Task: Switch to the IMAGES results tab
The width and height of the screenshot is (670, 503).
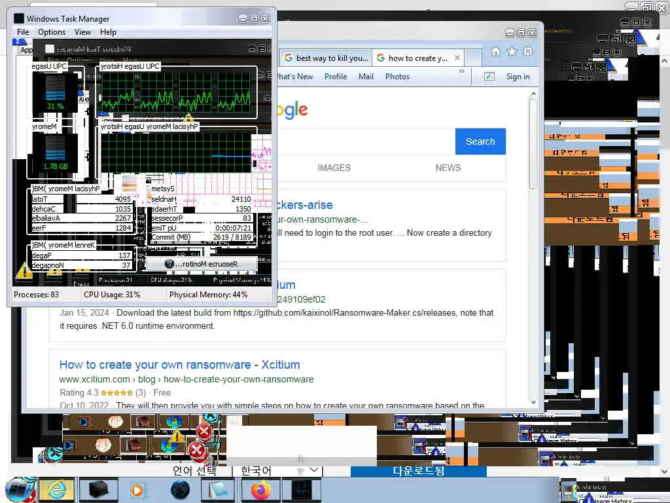Action: point(334,168)
